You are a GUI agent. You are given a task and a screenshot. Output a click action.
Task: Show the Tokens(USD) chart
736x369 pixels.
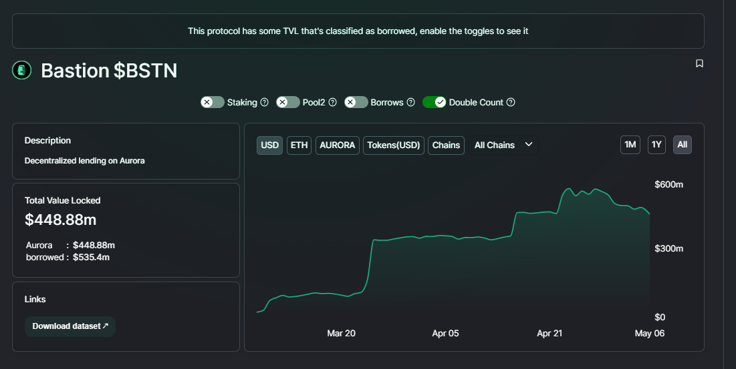393,145
